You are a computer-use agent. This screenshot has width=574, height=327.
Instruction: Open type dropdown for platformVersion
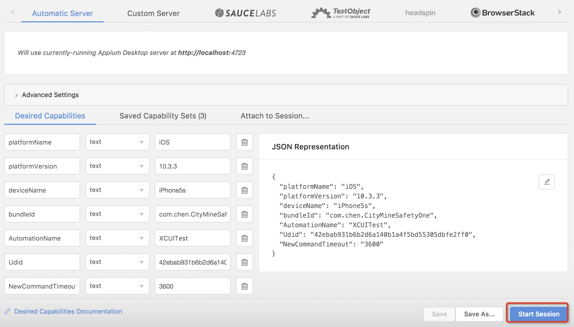click(117, 166)
